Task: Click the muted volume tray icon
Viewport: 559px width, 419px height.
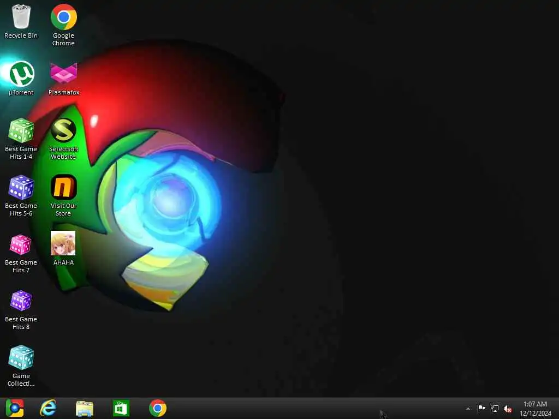Action: point(508,409)
